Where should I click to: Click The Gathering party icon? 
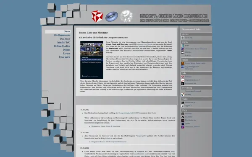[x=183, y=120]
